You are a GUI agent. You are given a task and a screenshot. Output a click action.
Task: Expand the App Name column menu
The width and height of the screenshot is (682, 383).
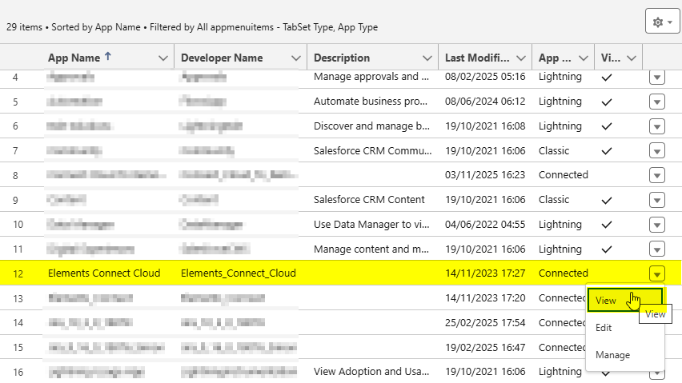pos(163,58)
